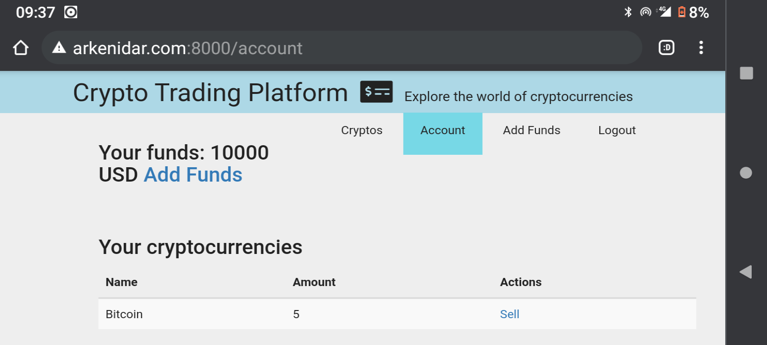The width and height of the screenshot is (767, 345).
Task: Click Sell link for Bitcoin
Action: tap(510, 314)
